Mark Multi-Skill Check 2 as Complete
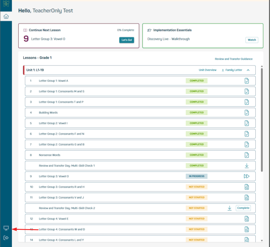Viewport: 270px width, 247px height. pyautogui.click(x=243, y=208)
